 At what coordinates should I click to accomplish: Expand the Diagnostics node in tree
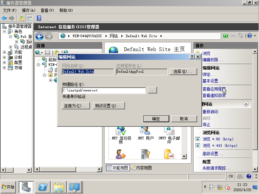(5, 58)
